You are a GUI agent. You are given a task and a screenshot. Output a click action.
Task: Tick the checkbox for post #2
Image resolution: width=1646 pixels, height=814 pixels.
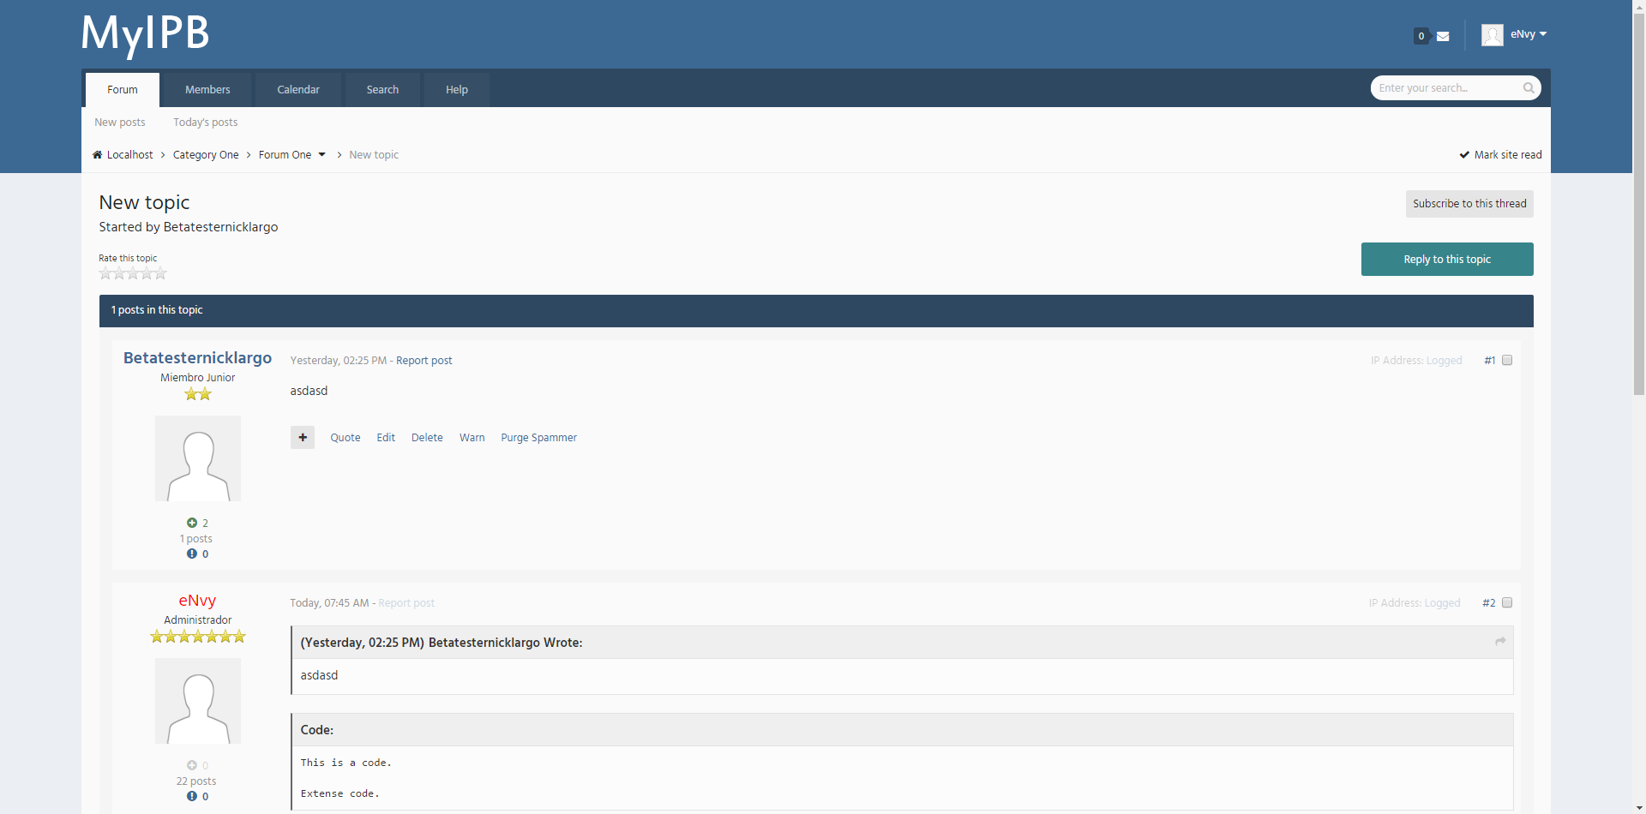pos(1507,603)
